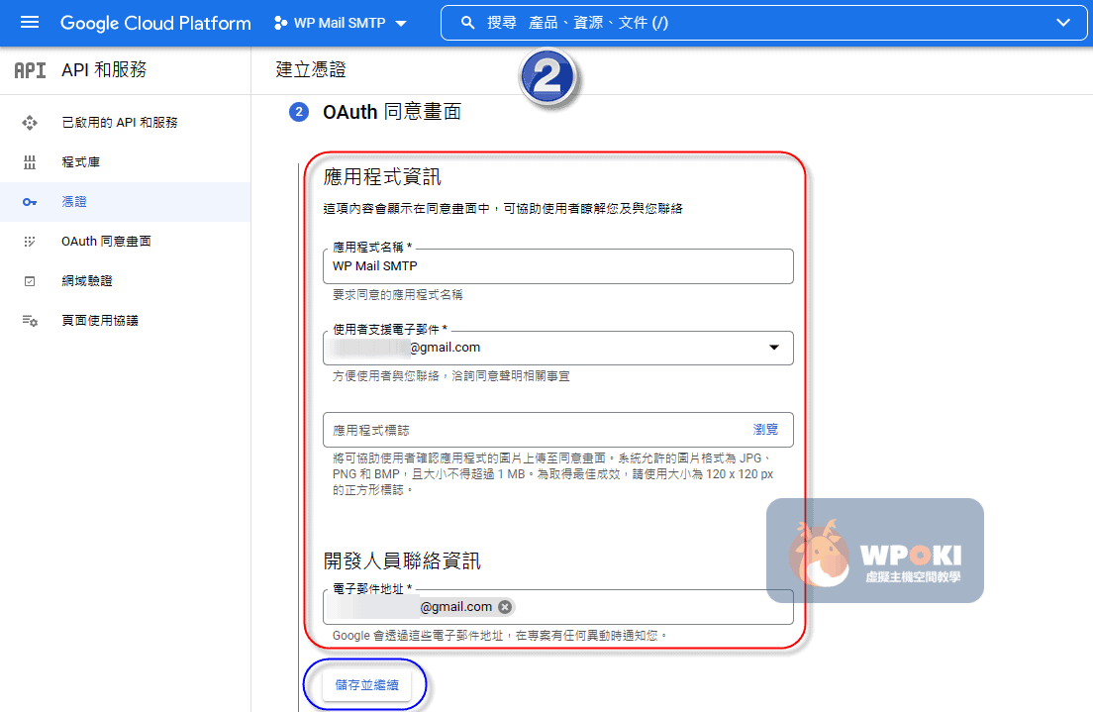Go to OAuth 同意畫面 menu item
1093x712 pixels.
coord(106,242)
